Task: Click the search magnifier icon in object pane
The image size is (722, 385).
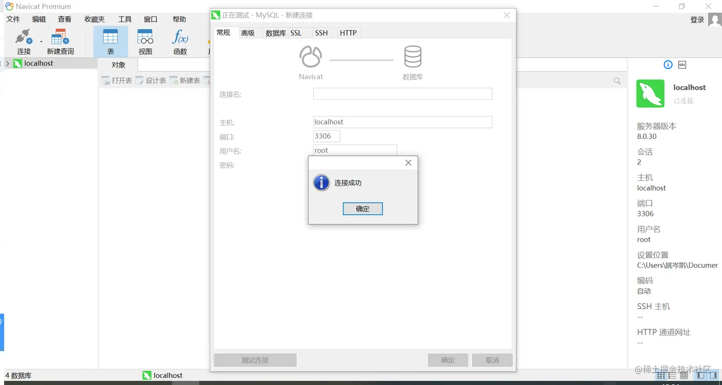Action: pyautogui.click(x=617, y=81)
